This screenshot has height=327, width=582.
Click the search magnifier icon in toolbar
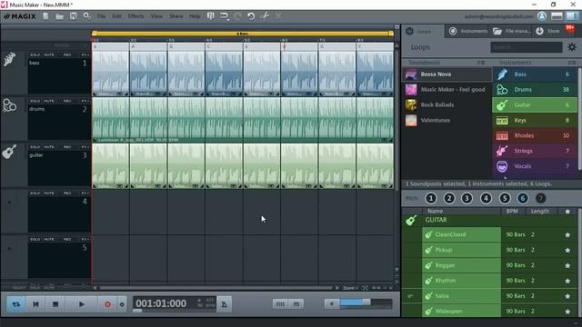[87, 16]
